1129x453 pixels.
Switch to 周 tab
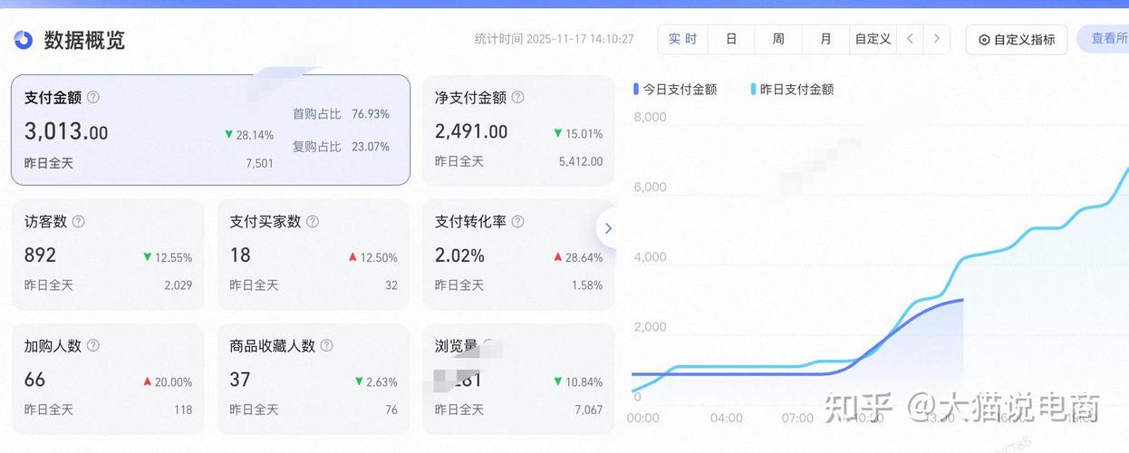778,39
